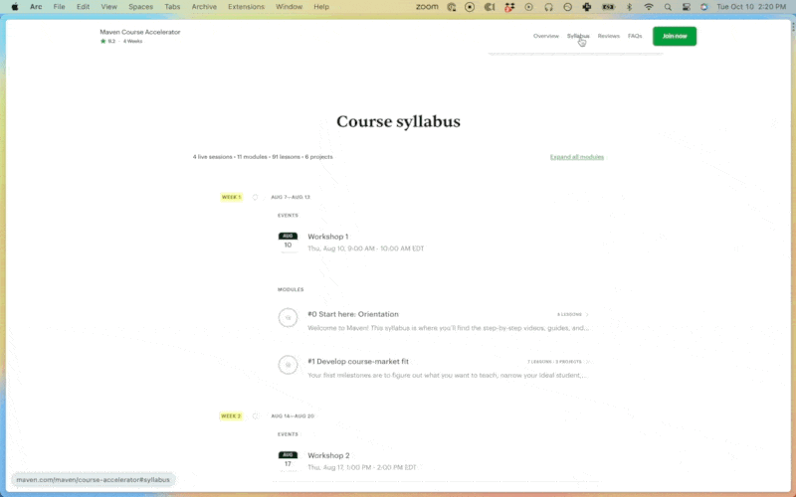
Task: Click the WEEK 1 yellow label
Action: [231, 197]
